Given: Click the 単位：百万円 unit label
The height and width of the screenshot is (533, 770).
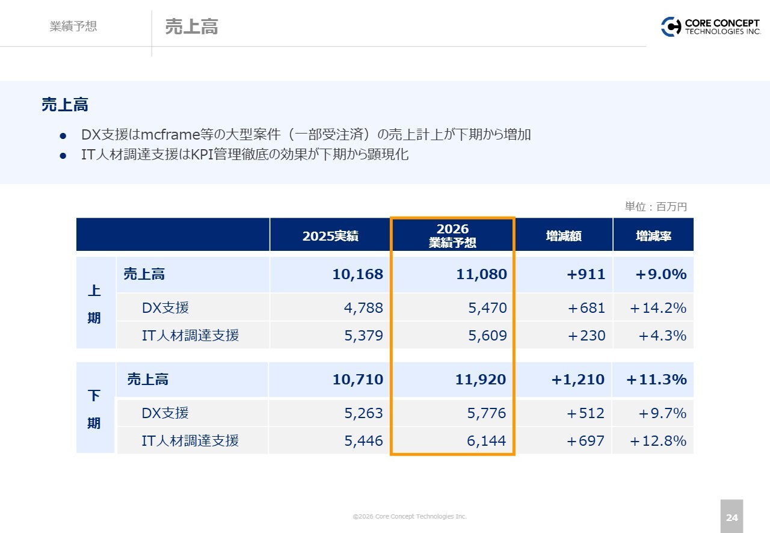Looking at the screenshot, I should 656,206.
